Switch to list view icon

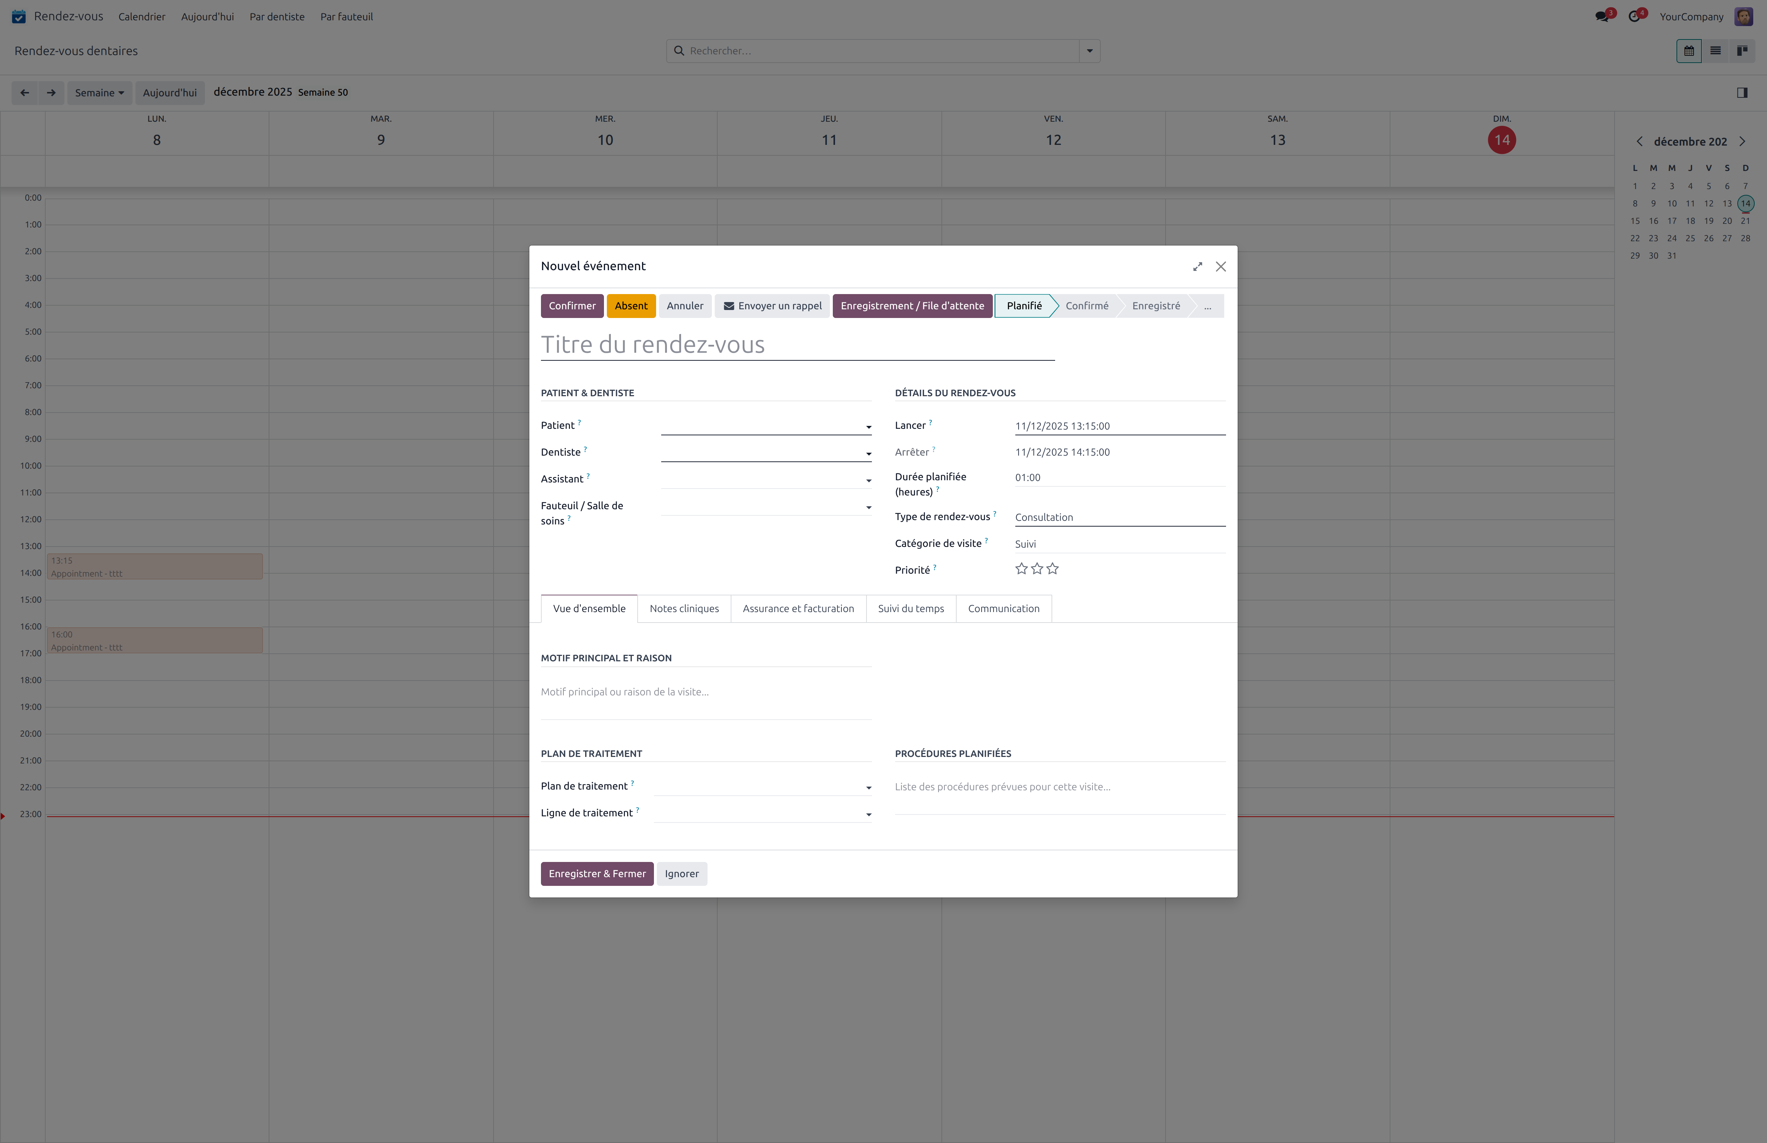(1715, 51)
